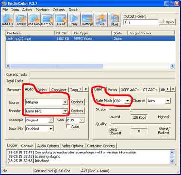Viewport: 181px width, 175px height.
Task: Start transcoding with the Start icon
Action: coord(114,20)
